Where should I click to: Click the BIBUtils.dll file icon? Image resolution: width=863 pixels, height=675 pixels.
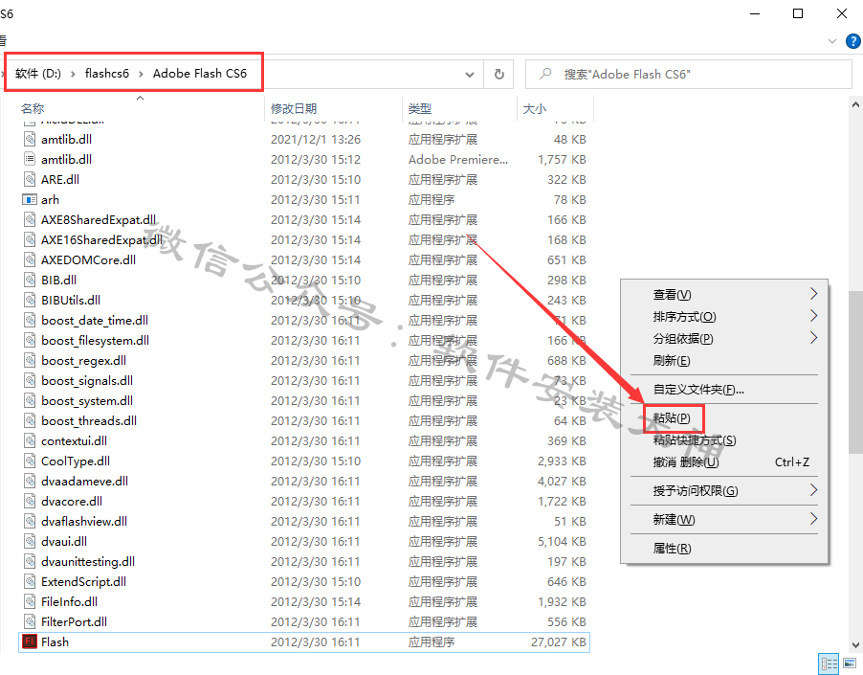tap(29, 300)
